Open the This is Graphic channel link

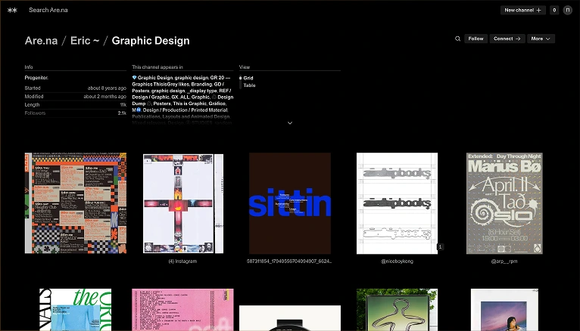pos(190,104)
